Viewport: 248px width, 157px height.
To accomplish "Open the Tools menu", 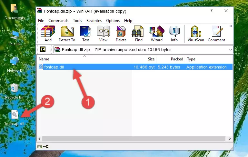I will 77,21.
